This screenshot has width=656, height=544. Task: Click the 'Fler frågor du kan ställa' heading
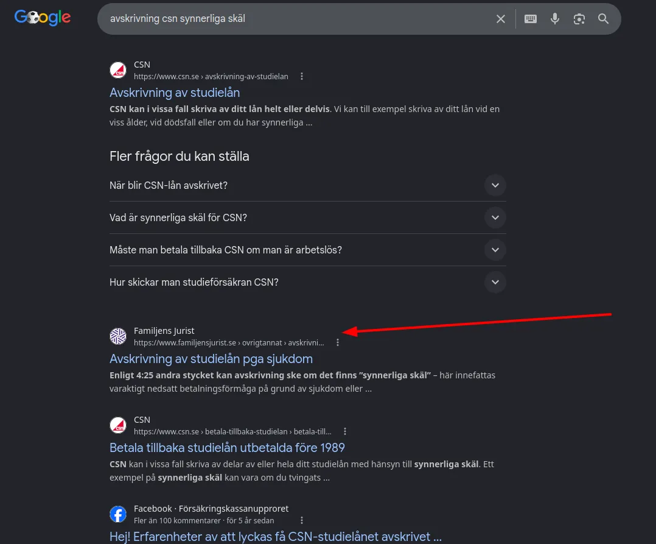[180, 156]
